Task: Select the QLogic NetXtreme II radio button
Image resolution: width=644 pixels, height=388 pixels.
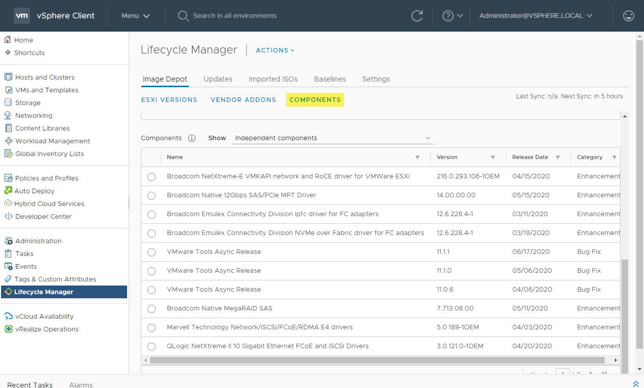Action: coord(152,347)
